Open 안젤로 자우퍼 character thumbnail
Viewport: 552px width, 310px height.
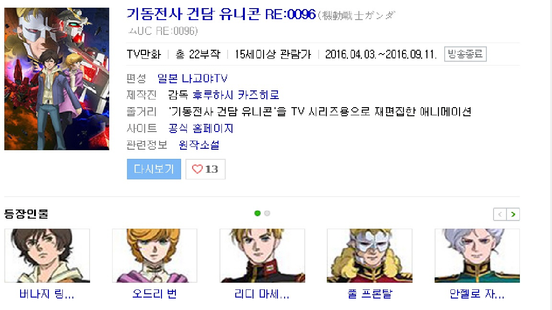[x=477, y=255]
